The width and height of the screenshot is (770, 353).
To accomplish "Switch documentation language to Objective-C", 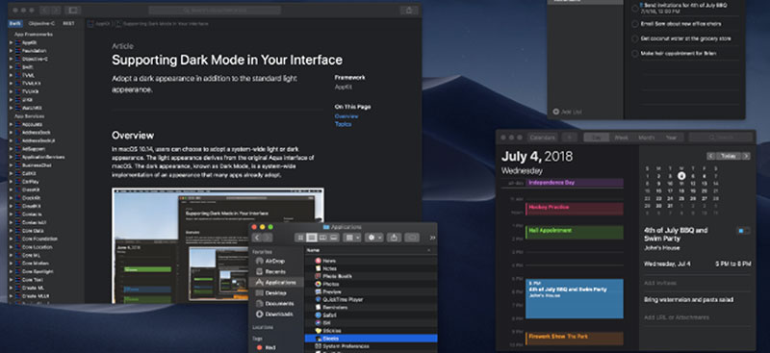I will (x=41, y=24).
